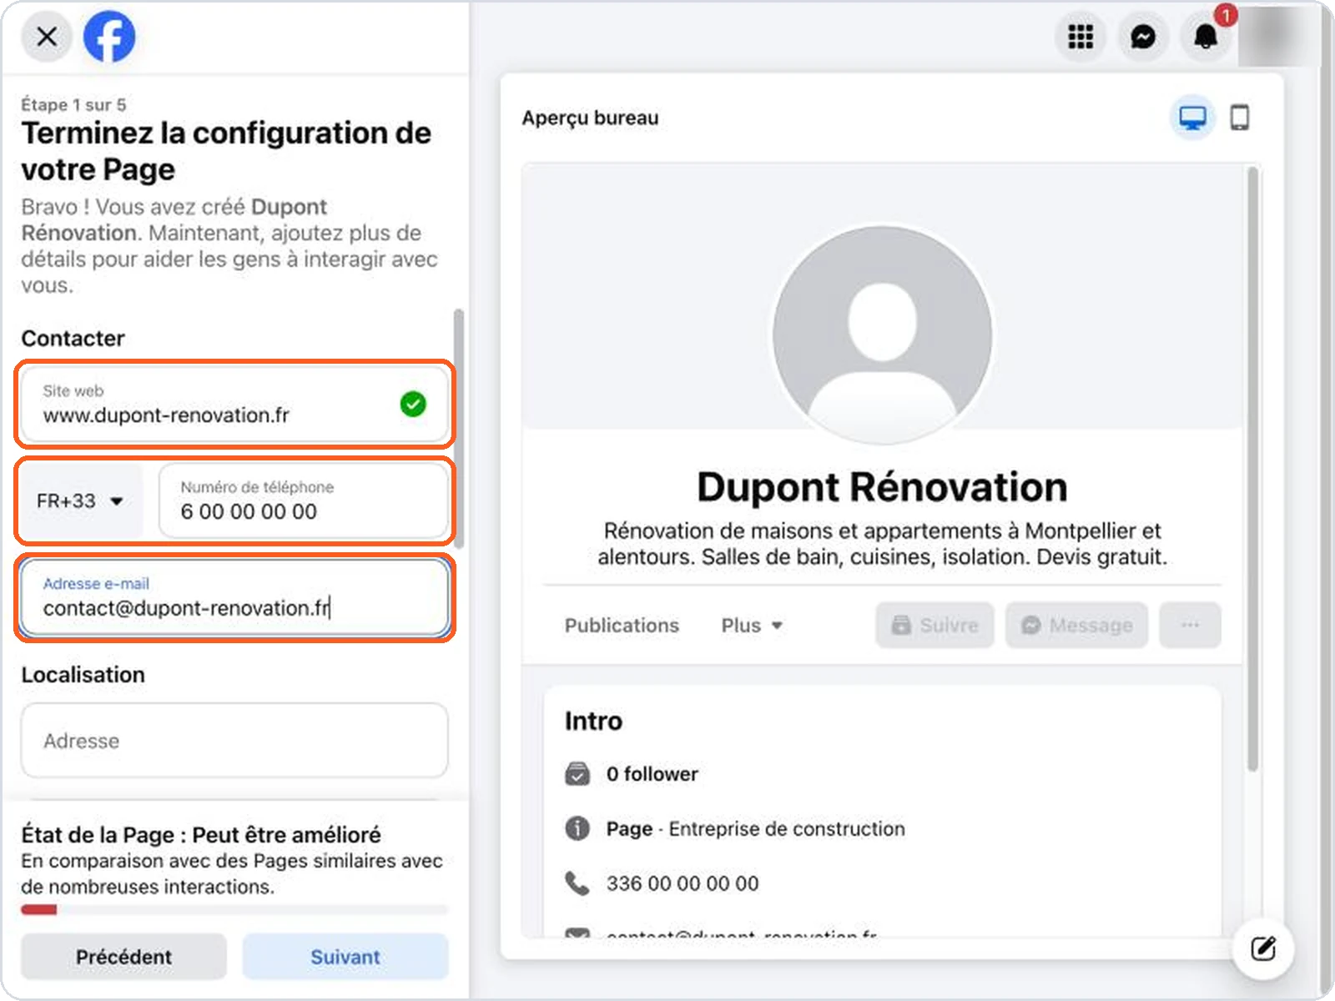Click the Suivre button

tap(934, 626)
